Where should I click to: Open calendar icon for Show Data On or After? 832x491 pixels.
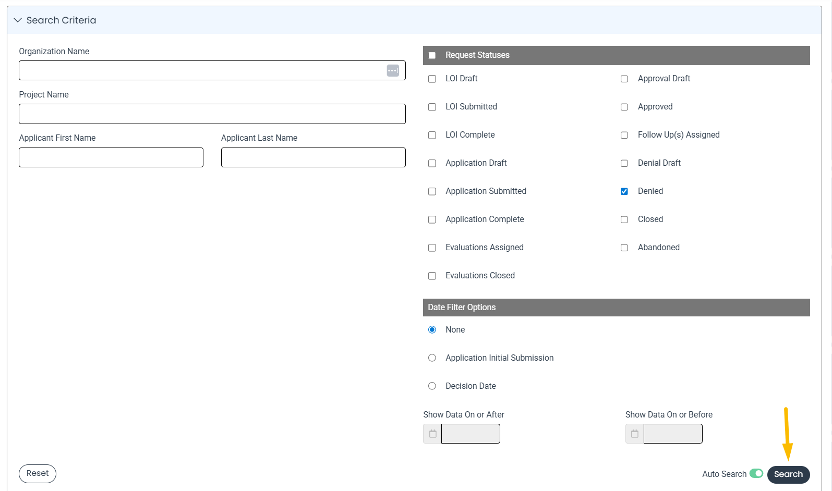pos(432,434)
